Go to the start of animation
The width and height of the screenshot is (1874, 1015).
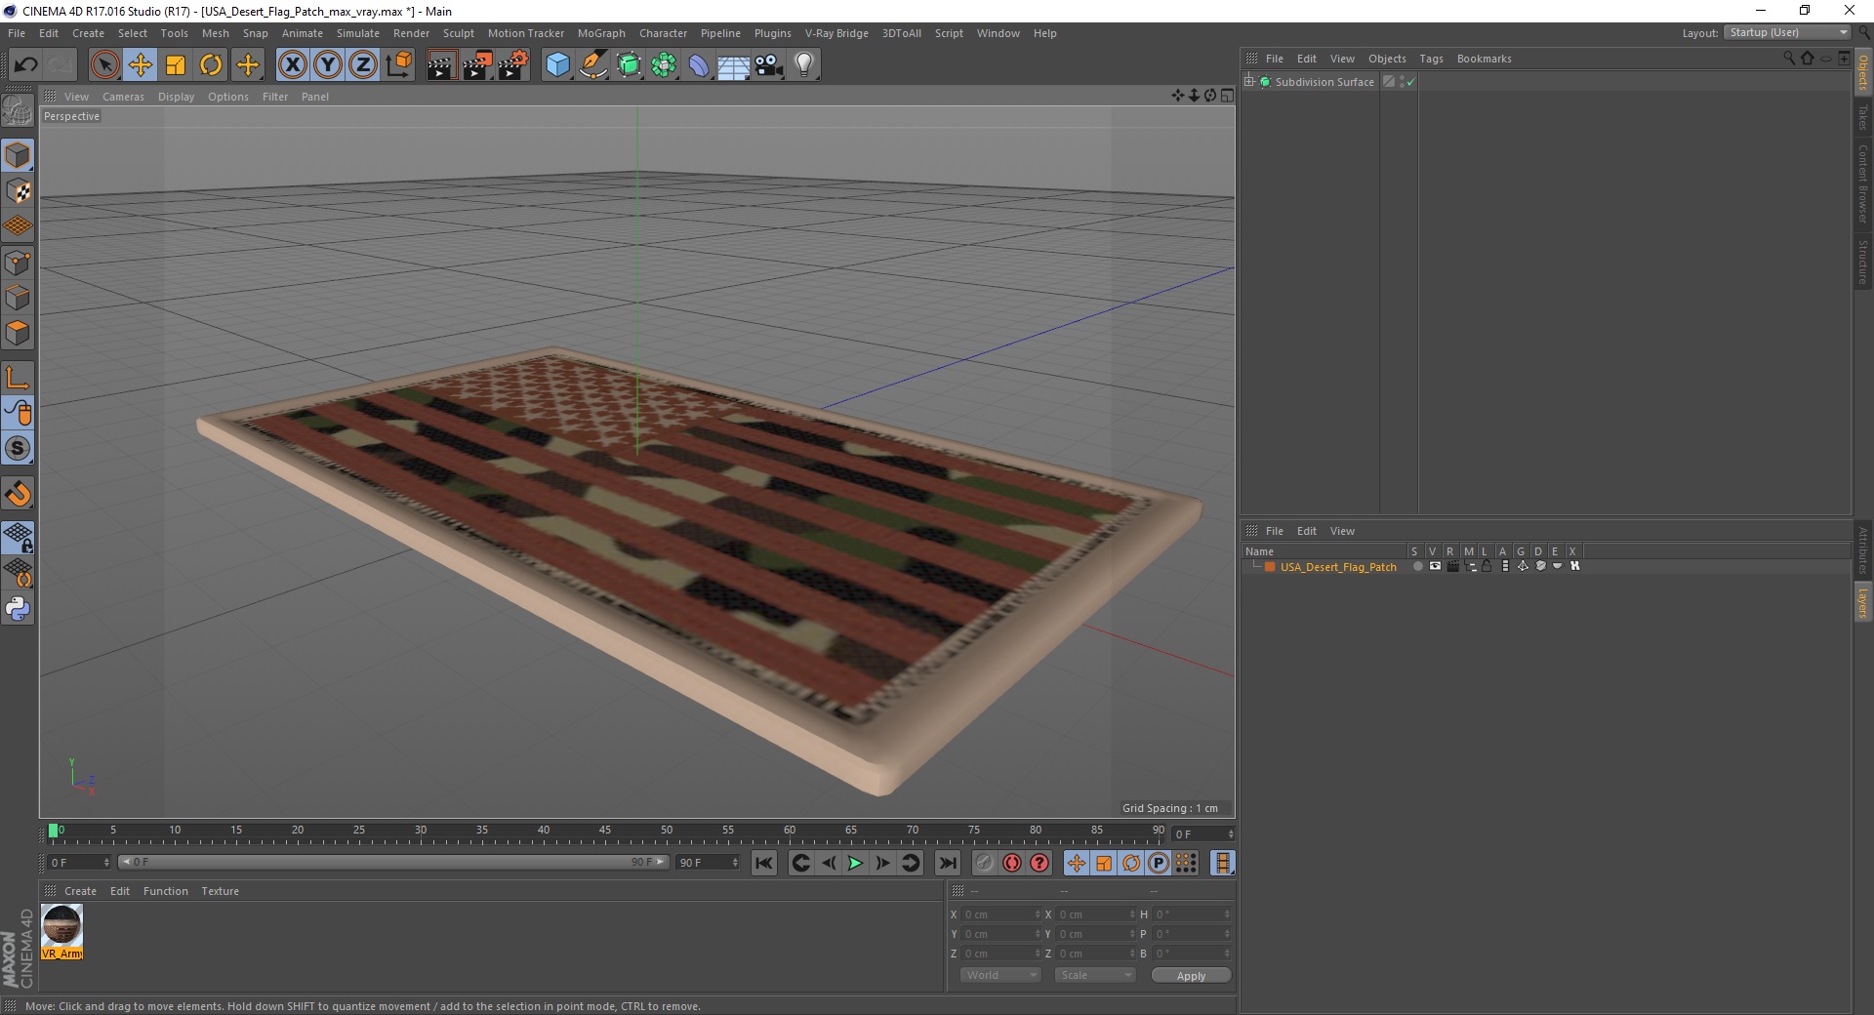764,863
